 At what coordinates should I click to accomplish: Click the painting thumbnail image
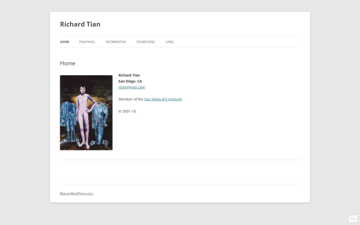click(86, 112)
